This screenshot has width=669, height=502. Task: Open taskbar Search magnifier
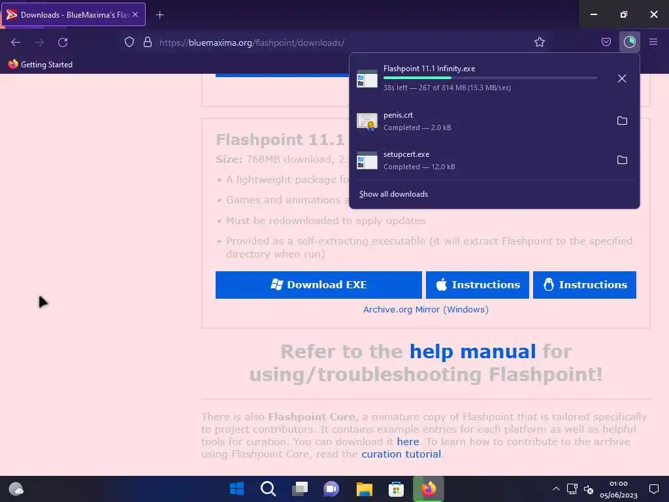coord(269,489)
